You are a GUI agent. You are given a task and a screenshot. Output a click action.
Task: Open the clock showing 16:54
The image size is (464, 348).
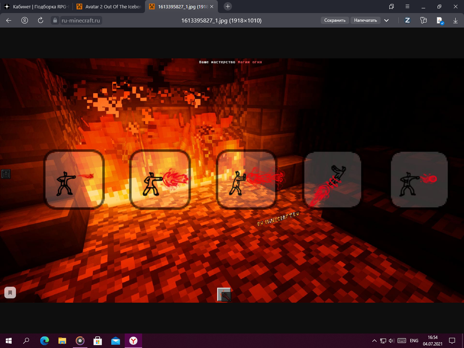point(433,341)
